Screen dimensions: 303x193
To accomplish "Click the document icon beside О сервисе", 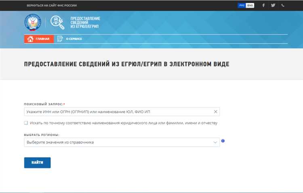I will coord(60,39).
